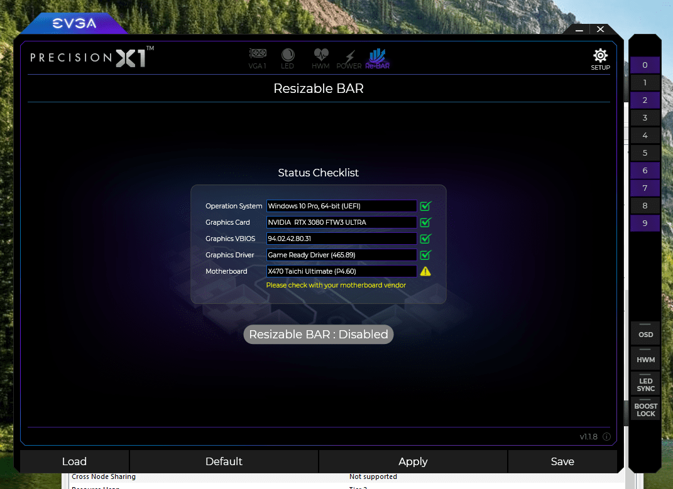Screen dimensions: 673x489
Task: Select profile slot 7
Action: point(645,188)
